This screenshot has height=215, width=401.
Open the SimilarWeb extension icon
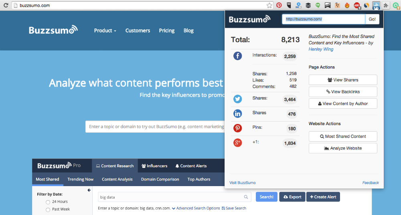[x=367, y=5]
